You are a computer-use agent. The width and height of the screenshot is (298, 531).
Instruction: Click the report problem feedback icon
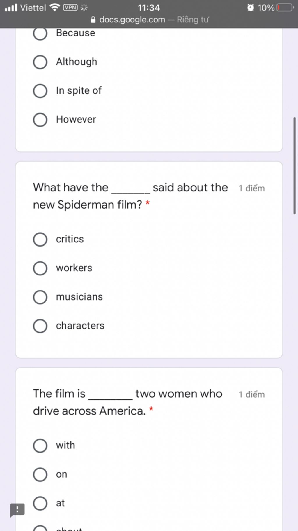tap(17, 510)
